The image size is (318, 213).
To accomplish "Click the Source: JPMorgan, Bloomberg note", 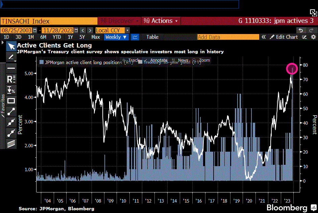I will 56,209.
